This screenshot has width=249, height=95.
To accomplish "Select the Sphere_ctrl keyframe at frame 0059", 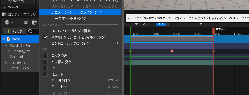I will 214,51.
